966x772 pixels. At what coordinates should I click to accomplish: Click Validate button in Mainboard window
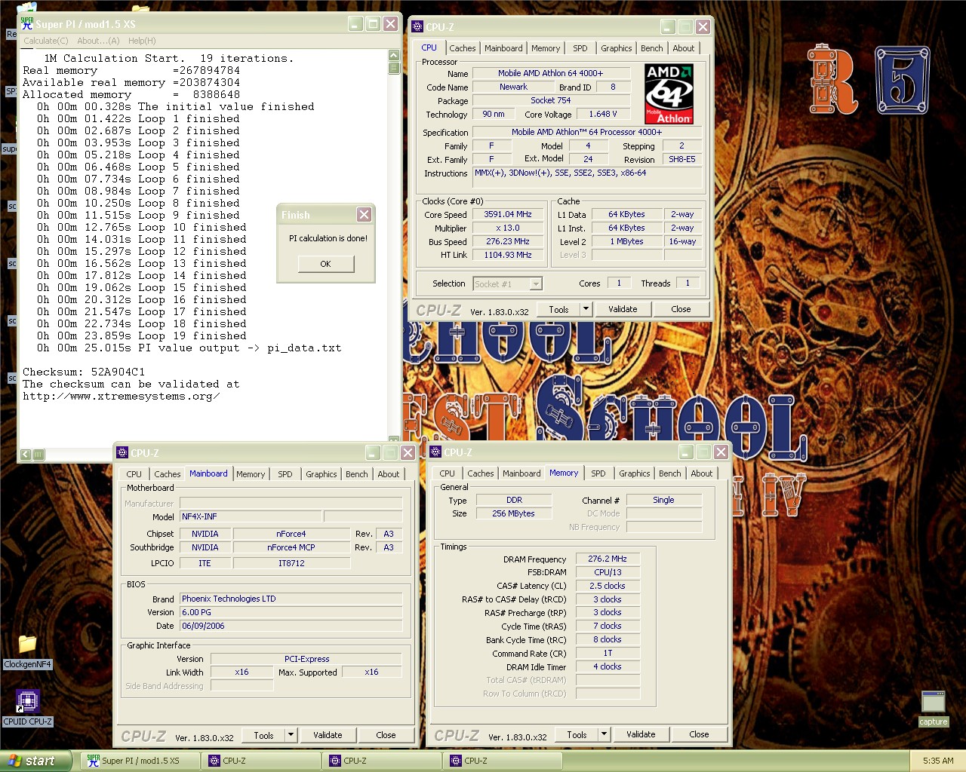point(328,735)
